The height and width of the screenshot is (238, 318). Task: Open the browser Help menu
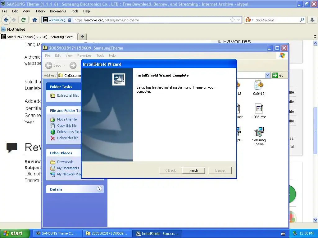(x=87, y=11)
